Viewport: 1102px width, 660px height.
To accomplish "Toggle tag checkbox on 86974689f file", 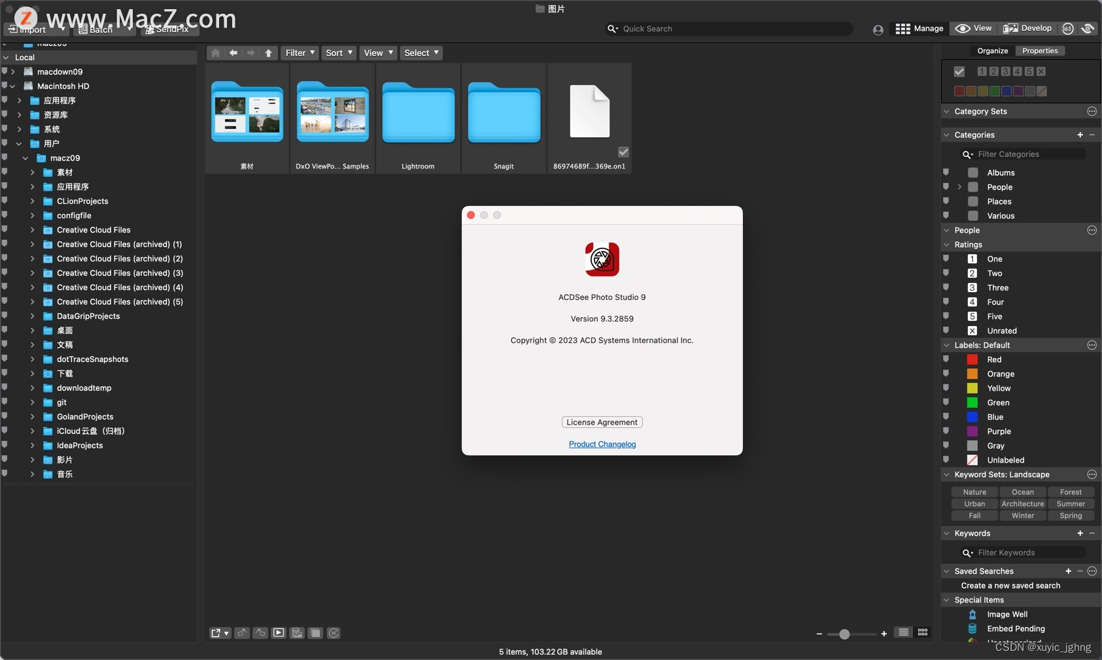I will (x=623, y=152).
